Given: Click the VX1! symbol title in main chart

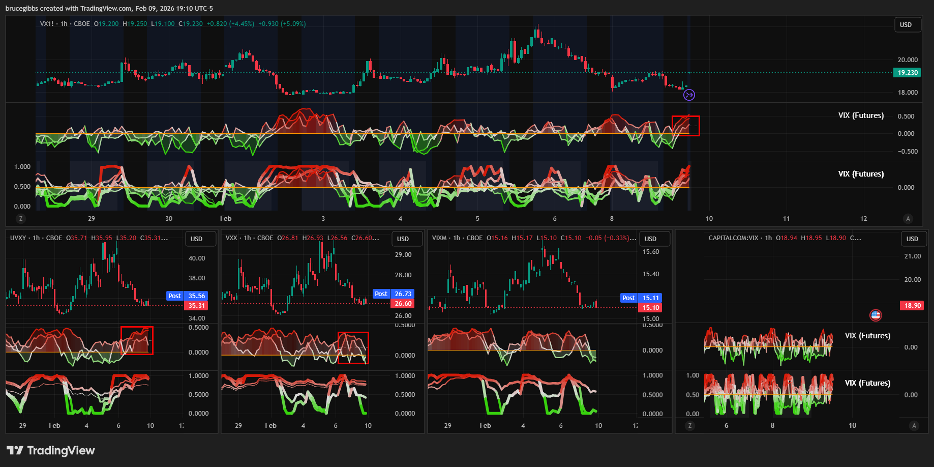Looking at the screenshot, I should [x=47, y=24].
